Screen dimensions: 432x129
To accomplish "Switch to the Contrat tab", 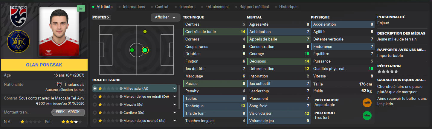I will click(162, 7).
